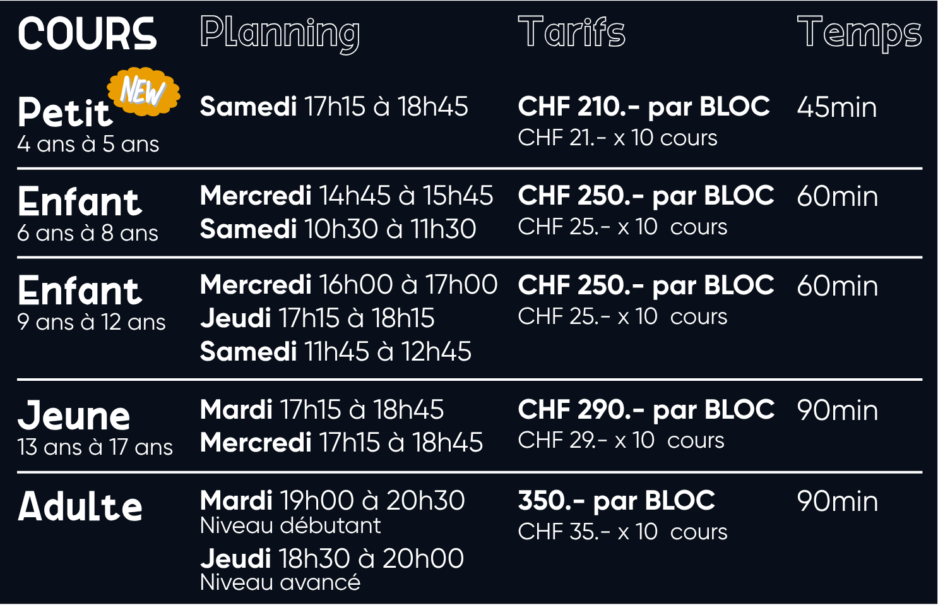This screenshot has height=605, width=938.
Task: Click the 45min duration text
Action: coord(837,107)
